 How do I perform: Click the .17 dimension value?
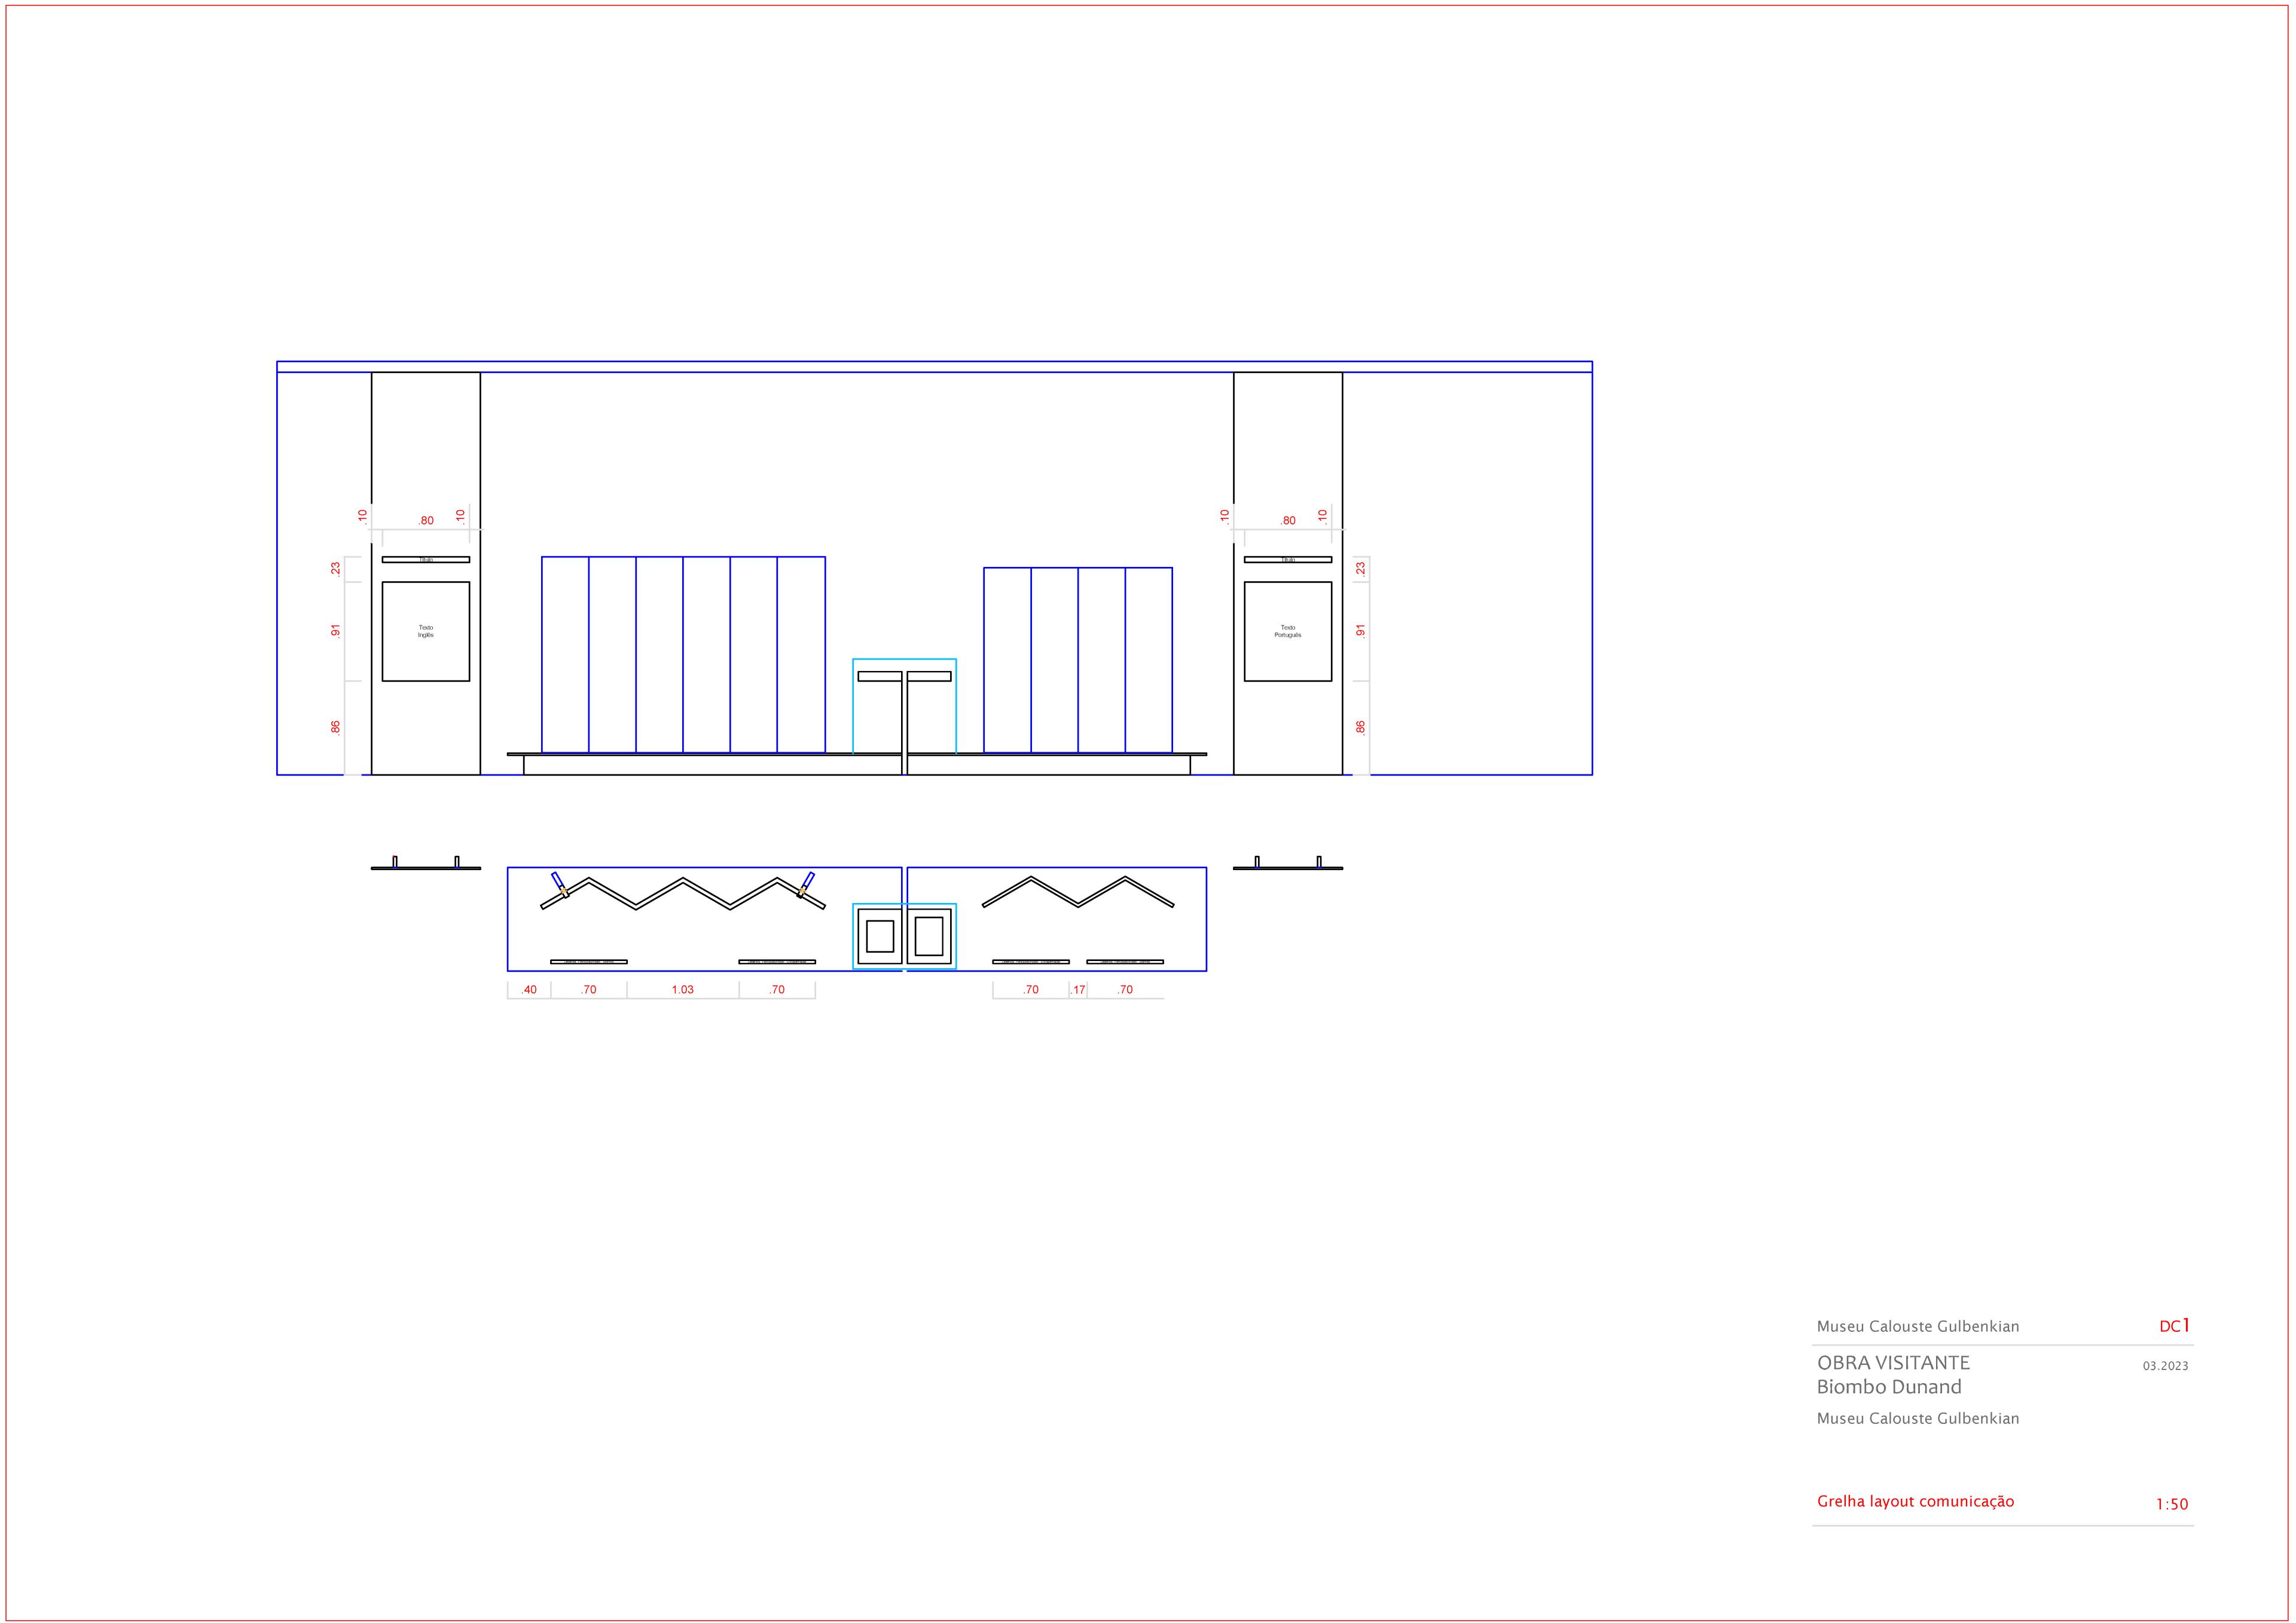coord(1078,990)
